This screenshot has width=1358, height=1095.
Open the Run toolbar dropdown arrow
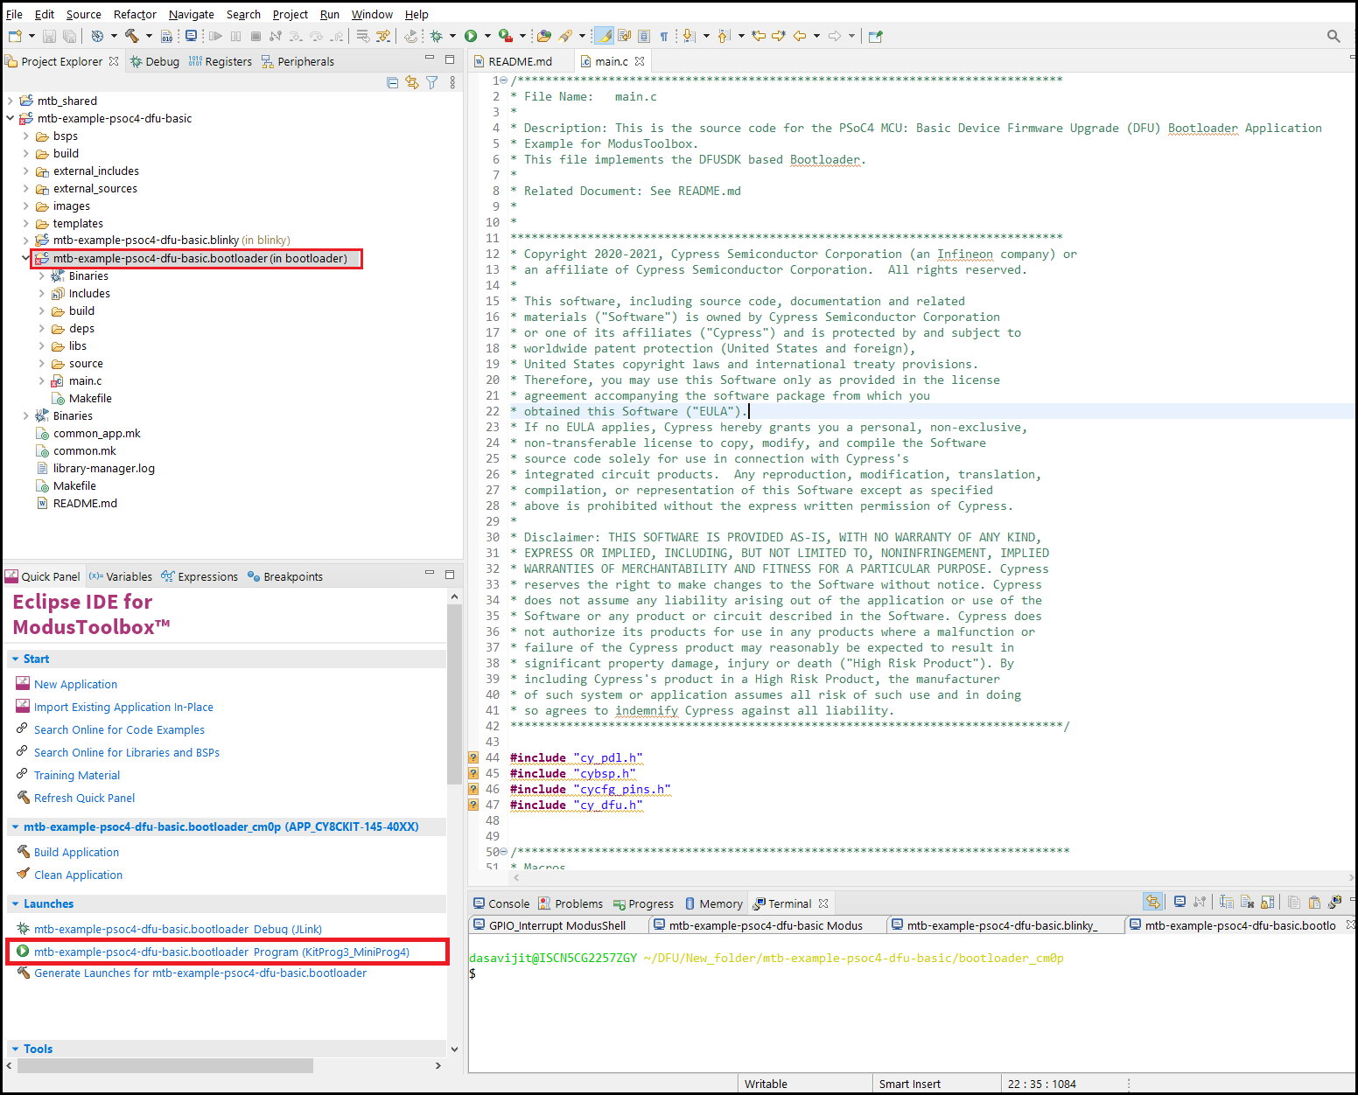(487, 36)
